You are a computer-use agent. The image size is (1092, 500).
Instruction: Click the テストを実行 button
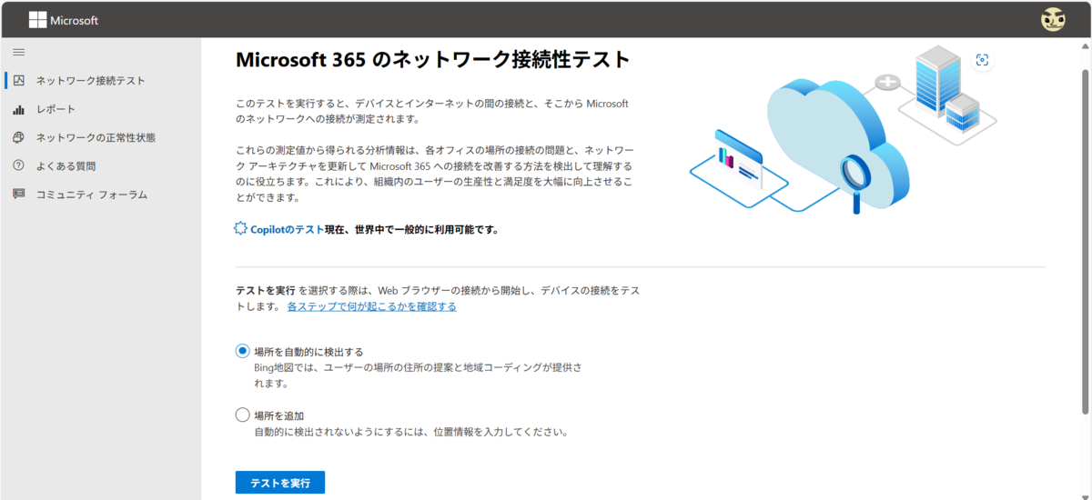(x=280, y=483)
